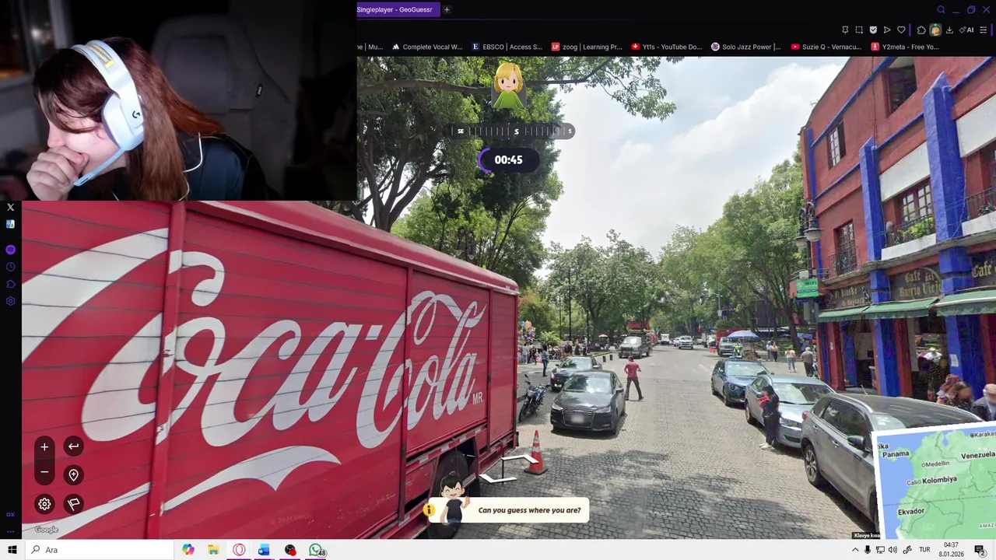Open Solo Jazz Power bookmark
This screenshot has width=996, height=560.
click(x=746, y=47)
